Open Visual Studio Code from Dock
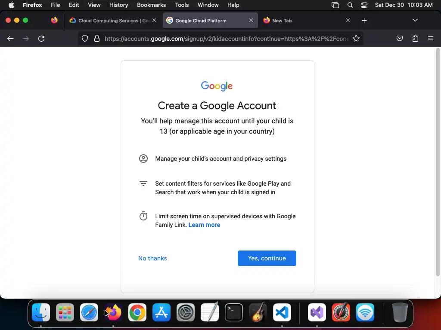Viewport: 441px width, 330px height. pyautogui.click(x=282, y=312)
